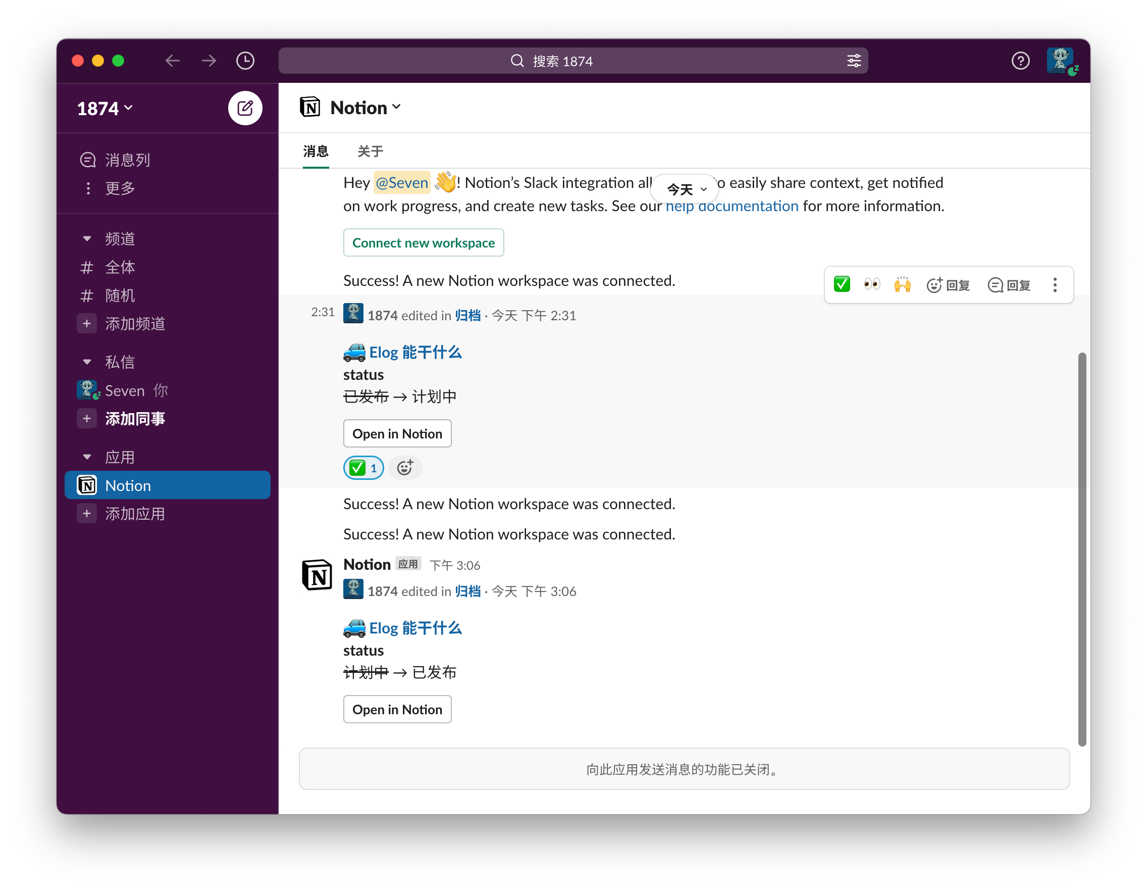1147x889 pixels.
Task: Navigate back with left arrow
Action: (172, 61)
